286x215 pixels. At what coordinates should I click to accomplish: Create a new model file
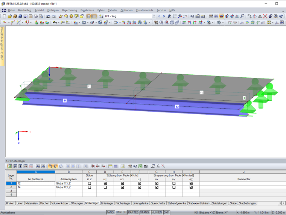coord(5,16)
